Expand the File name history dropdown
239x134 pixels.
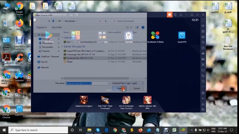click(108, 83)
